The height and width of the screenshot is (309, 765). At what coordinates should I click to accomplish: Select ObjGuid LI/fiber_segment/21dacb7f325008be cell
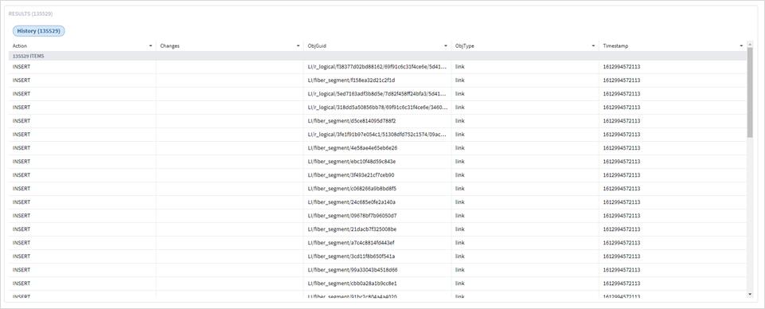click(x=377, y=229)
